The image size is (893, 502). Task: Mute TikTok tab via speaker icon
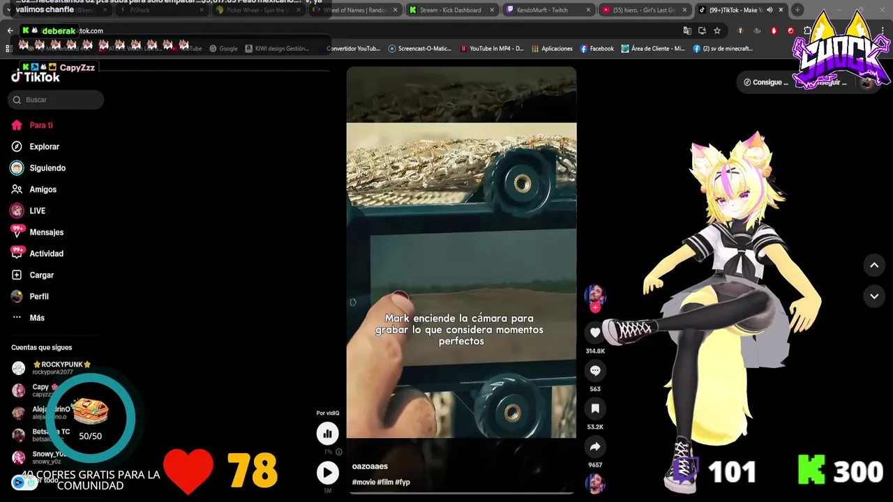[770, 10]
